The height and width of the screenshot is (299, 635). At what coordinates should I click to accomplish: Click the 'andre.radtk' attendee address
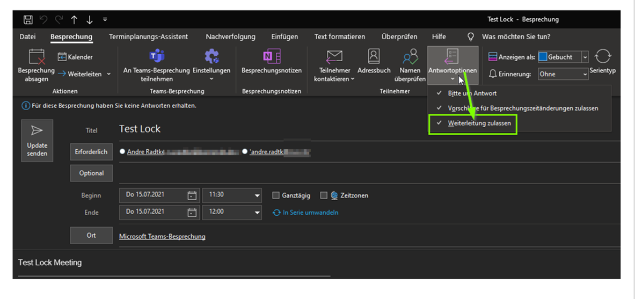pos(267,151)
